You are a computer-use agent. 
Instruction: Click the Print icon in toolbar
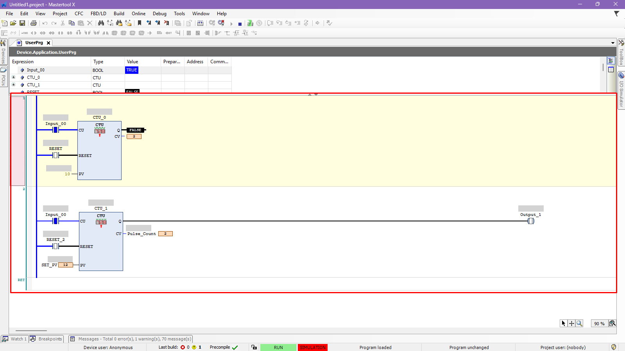click(x=34, y=23)
